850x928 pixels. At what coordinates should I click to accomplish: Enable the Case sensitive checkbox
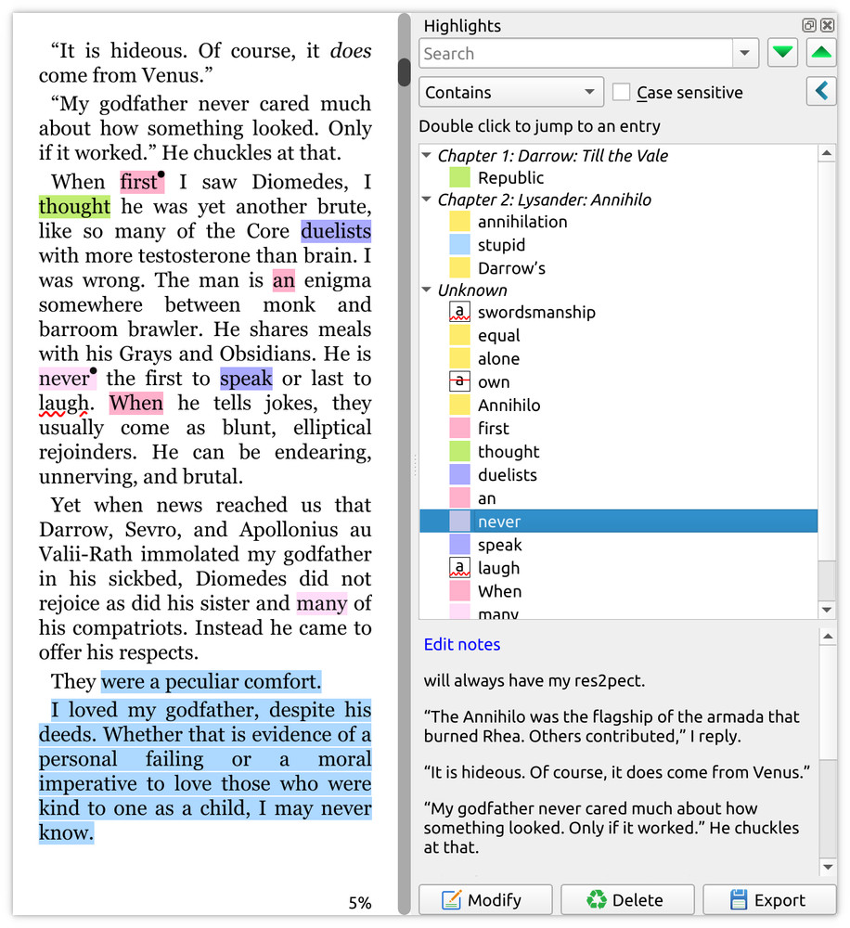619,92
